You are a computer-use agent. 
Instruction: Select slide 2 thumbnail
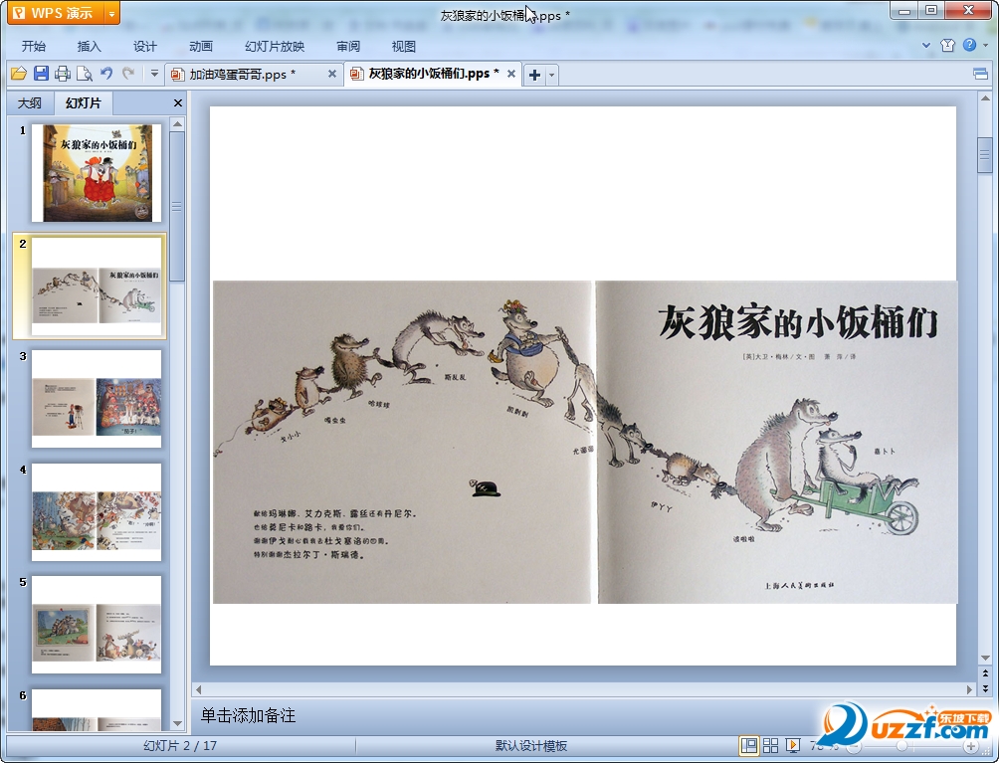[97, 286]
